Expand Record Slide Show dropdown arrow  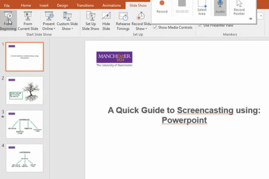click(x=146, y=29)
